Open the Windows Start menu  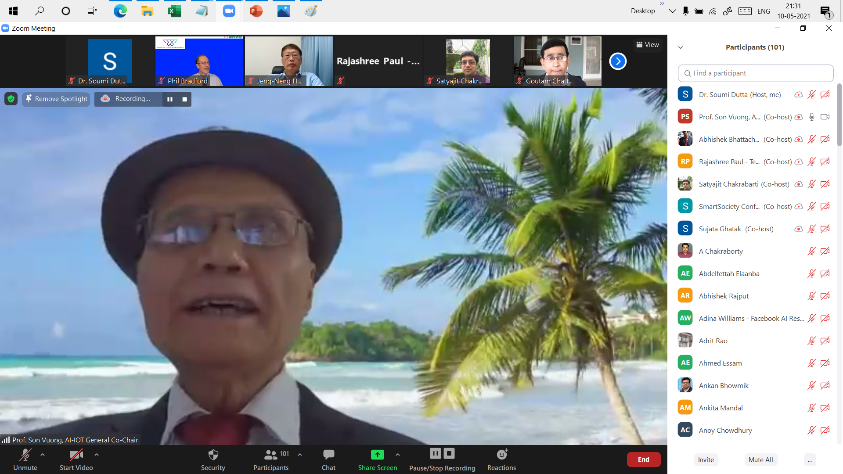click(x=13, y=11)
